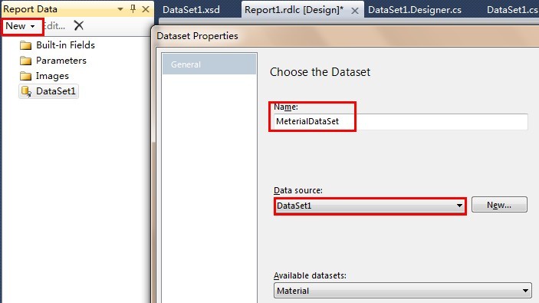
Task: Click the Name field containing MeterialDataSet
Action: coord(401,121)
